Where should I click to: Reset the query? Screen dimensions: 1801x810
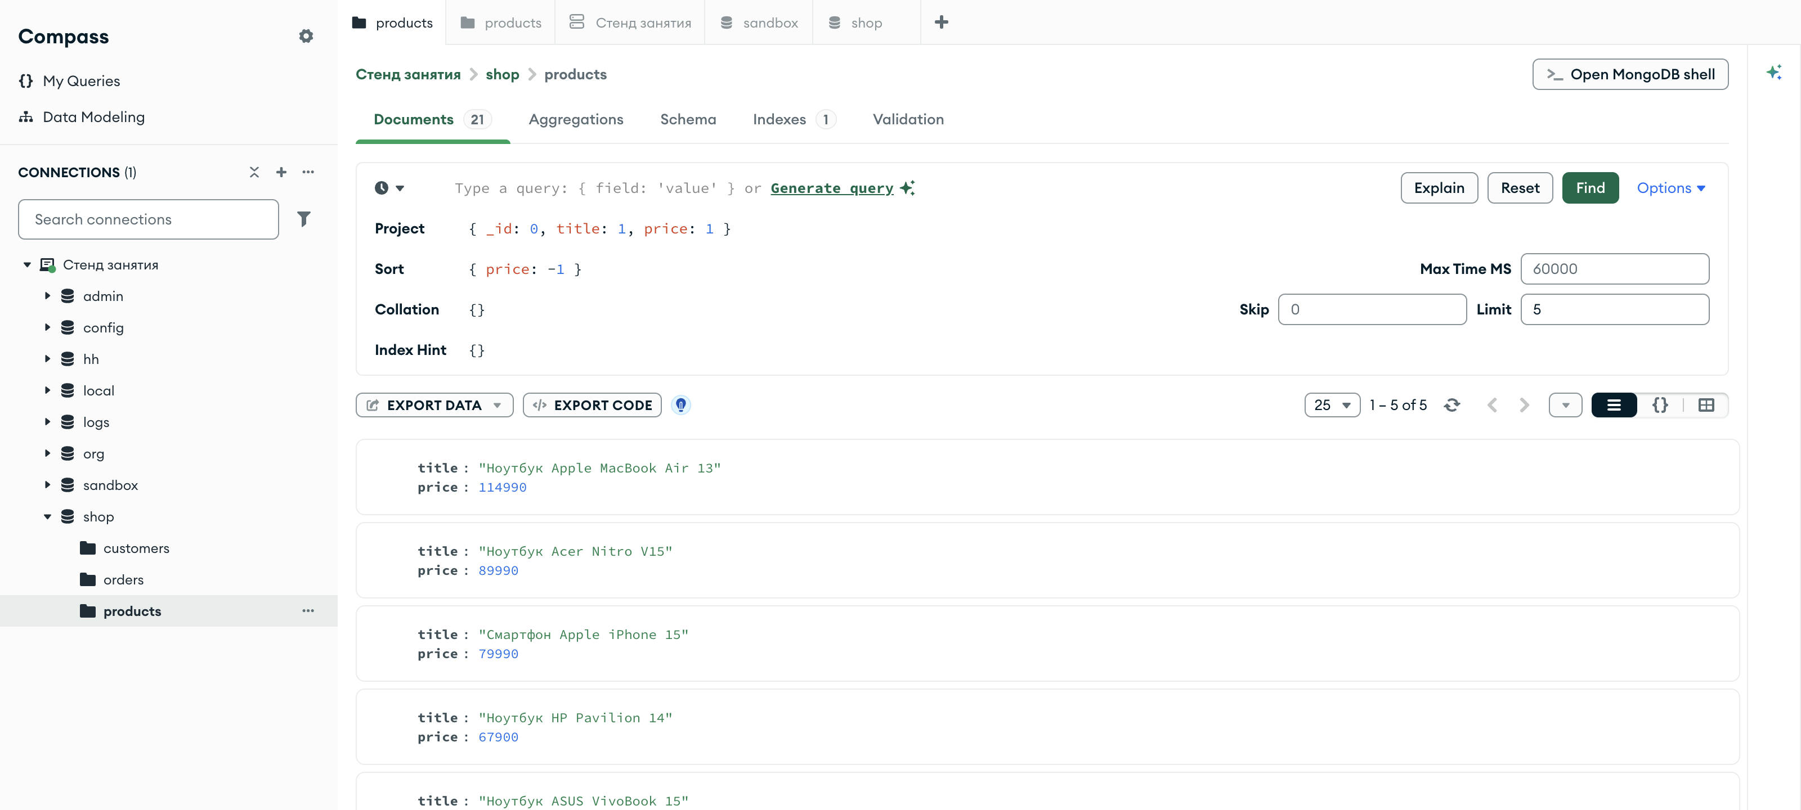(x=1520, y=188)
